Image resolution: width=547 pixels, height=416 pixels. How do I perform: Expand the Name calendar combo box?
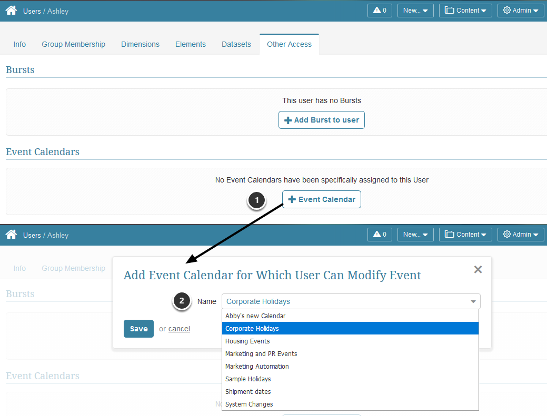pyautogui.click(x=351, y=301)
